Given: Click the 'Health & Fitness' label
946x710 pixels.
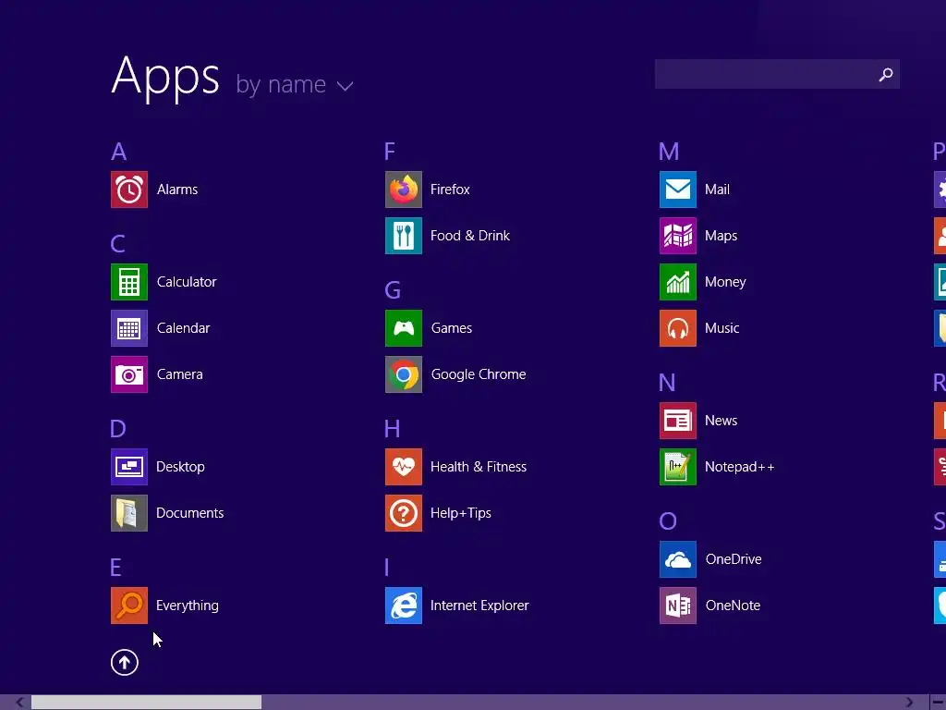Looking at the screenshot, I should tap(479, 467).
